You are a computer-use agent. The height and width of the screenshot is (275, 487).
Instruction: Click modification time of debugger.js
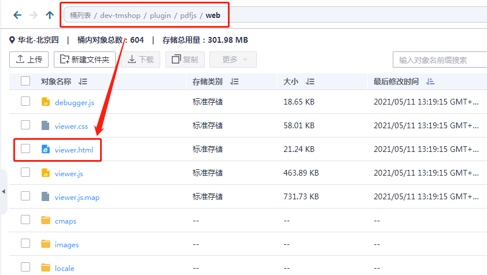coord(426,102)
